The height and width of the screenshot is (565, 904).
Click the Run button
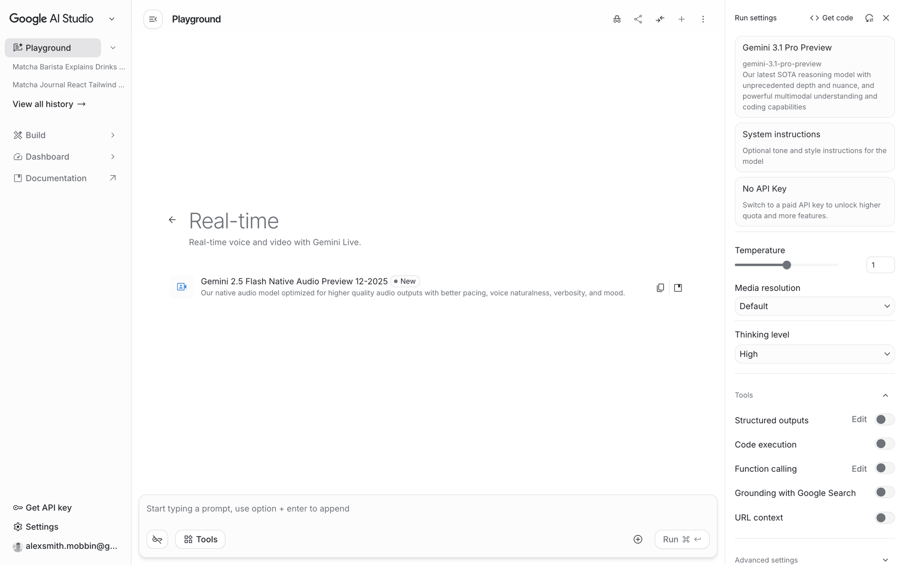click(x=682, y=539)
